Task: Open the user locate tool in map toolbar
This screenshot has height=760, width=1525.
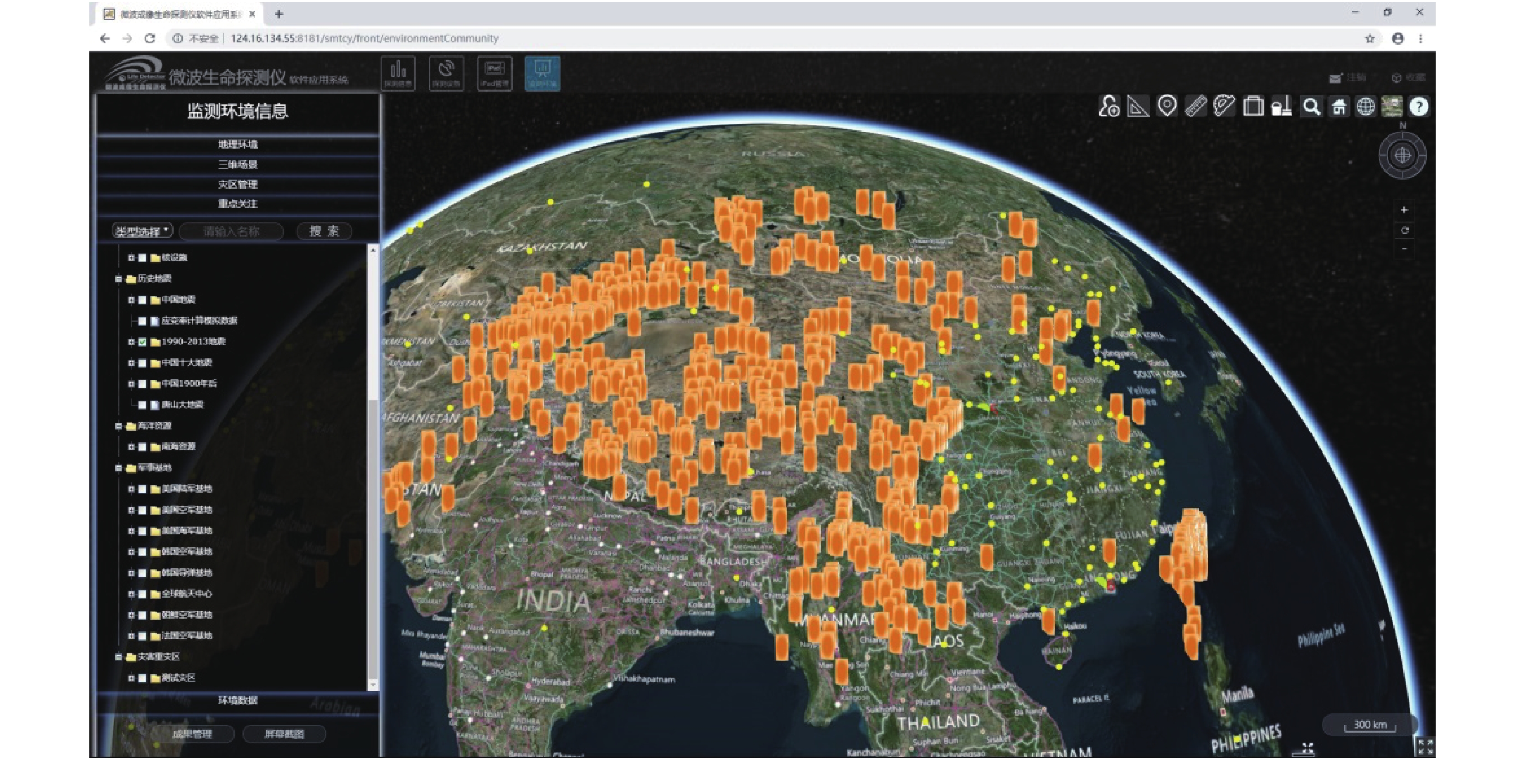Action: [x=1109, y=107]
